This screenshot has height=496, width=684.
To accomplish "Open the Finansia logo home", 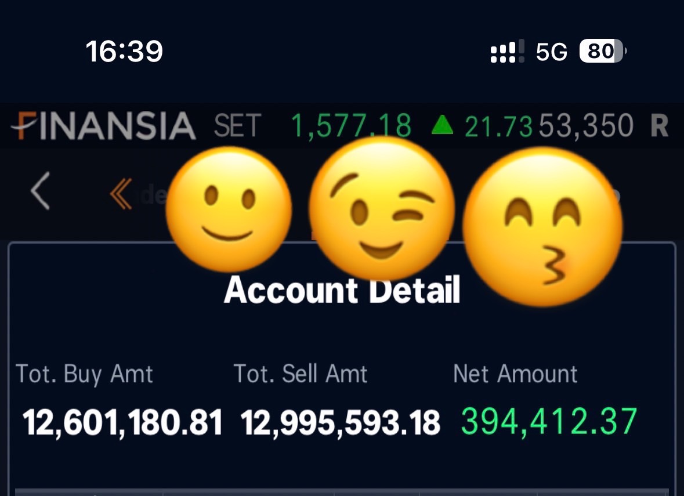I will [103, 126].
